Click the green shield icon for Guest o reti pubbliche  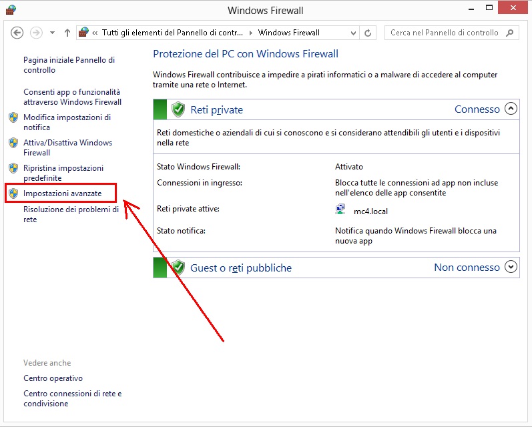[x=178, y=268]
